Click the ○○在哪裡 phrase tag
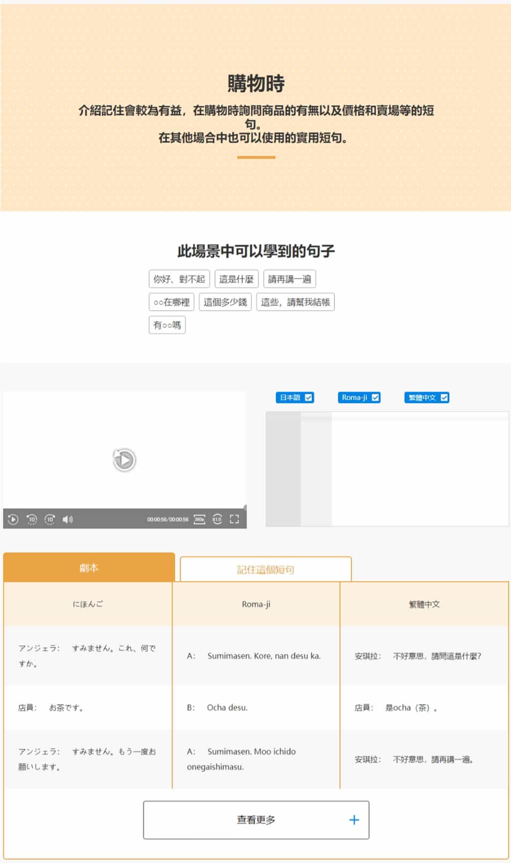This screenshot has height=863, width=511. pos(172,302)
